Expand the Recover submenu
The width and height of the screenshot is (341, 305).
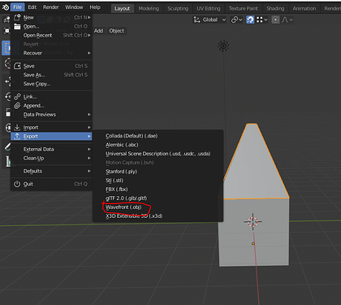(51, 53)
